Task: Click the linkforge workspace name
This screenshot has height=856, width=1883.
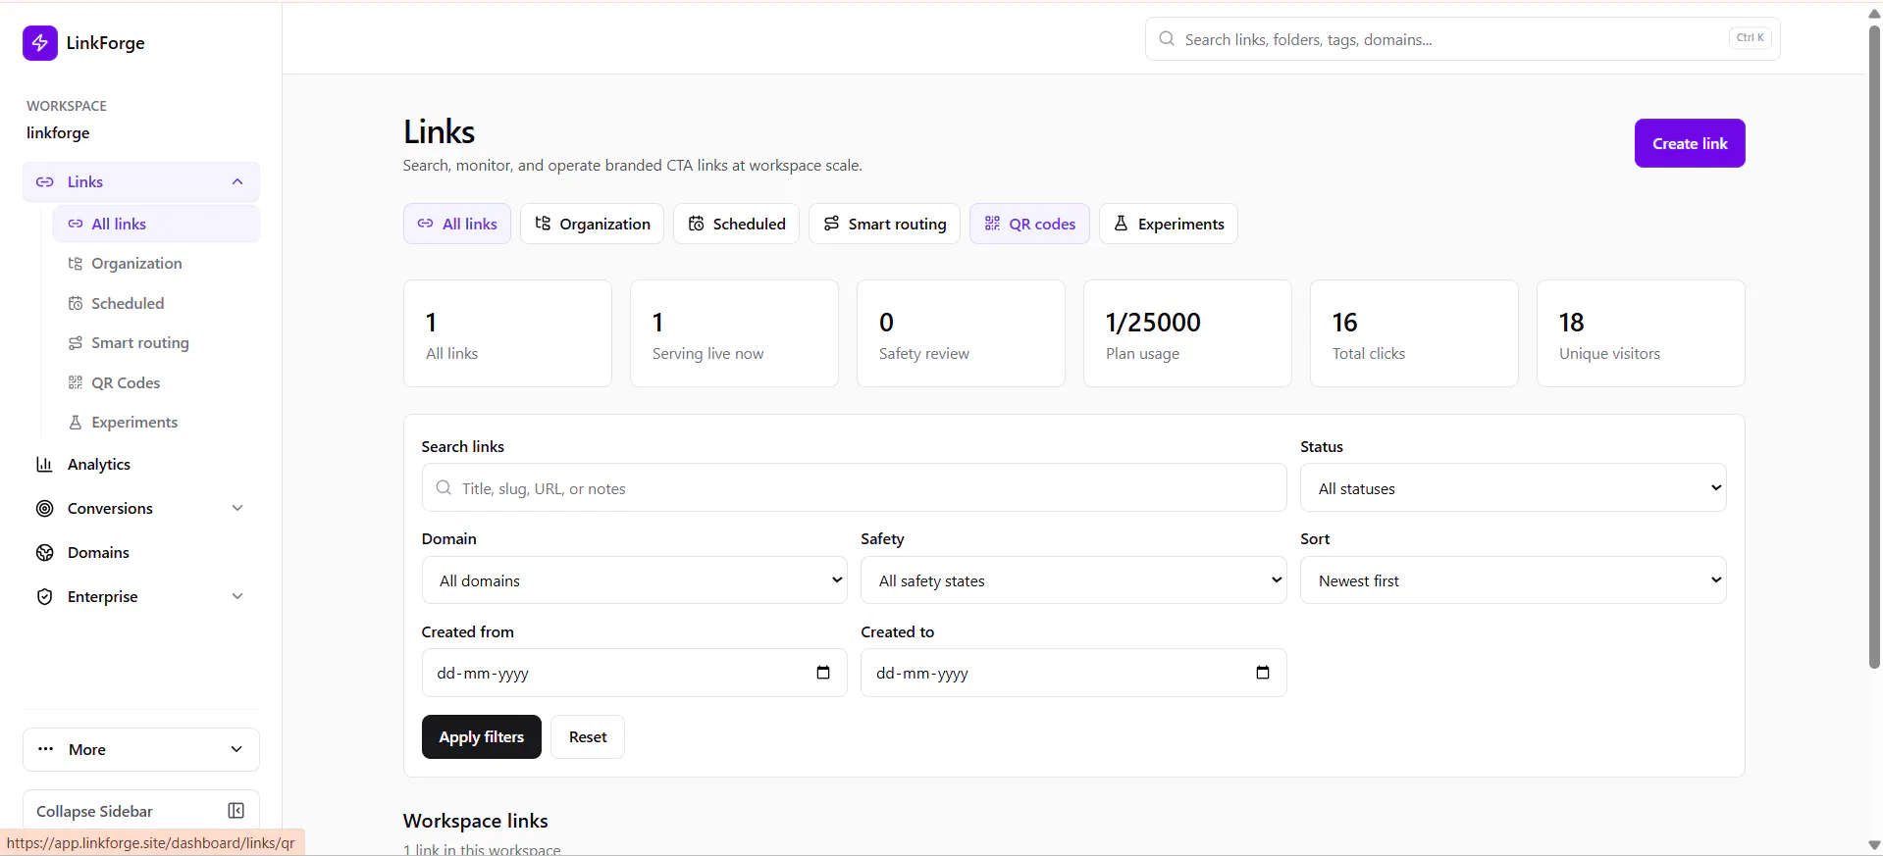Action: (x=58, y=133)
